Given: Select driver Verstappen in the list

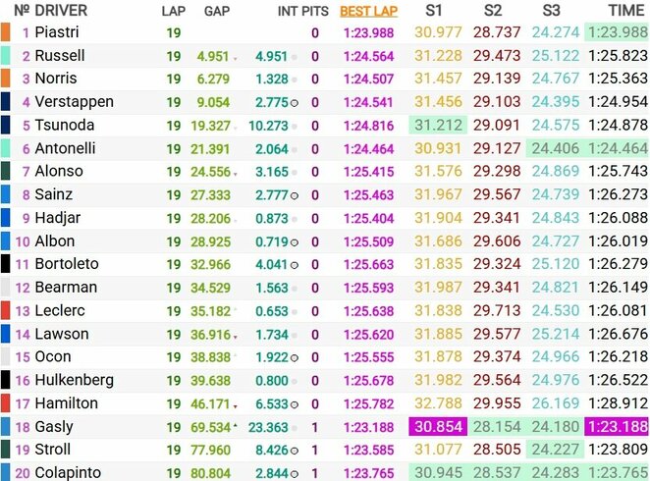Looking at the screenshot, I should 74,102.
